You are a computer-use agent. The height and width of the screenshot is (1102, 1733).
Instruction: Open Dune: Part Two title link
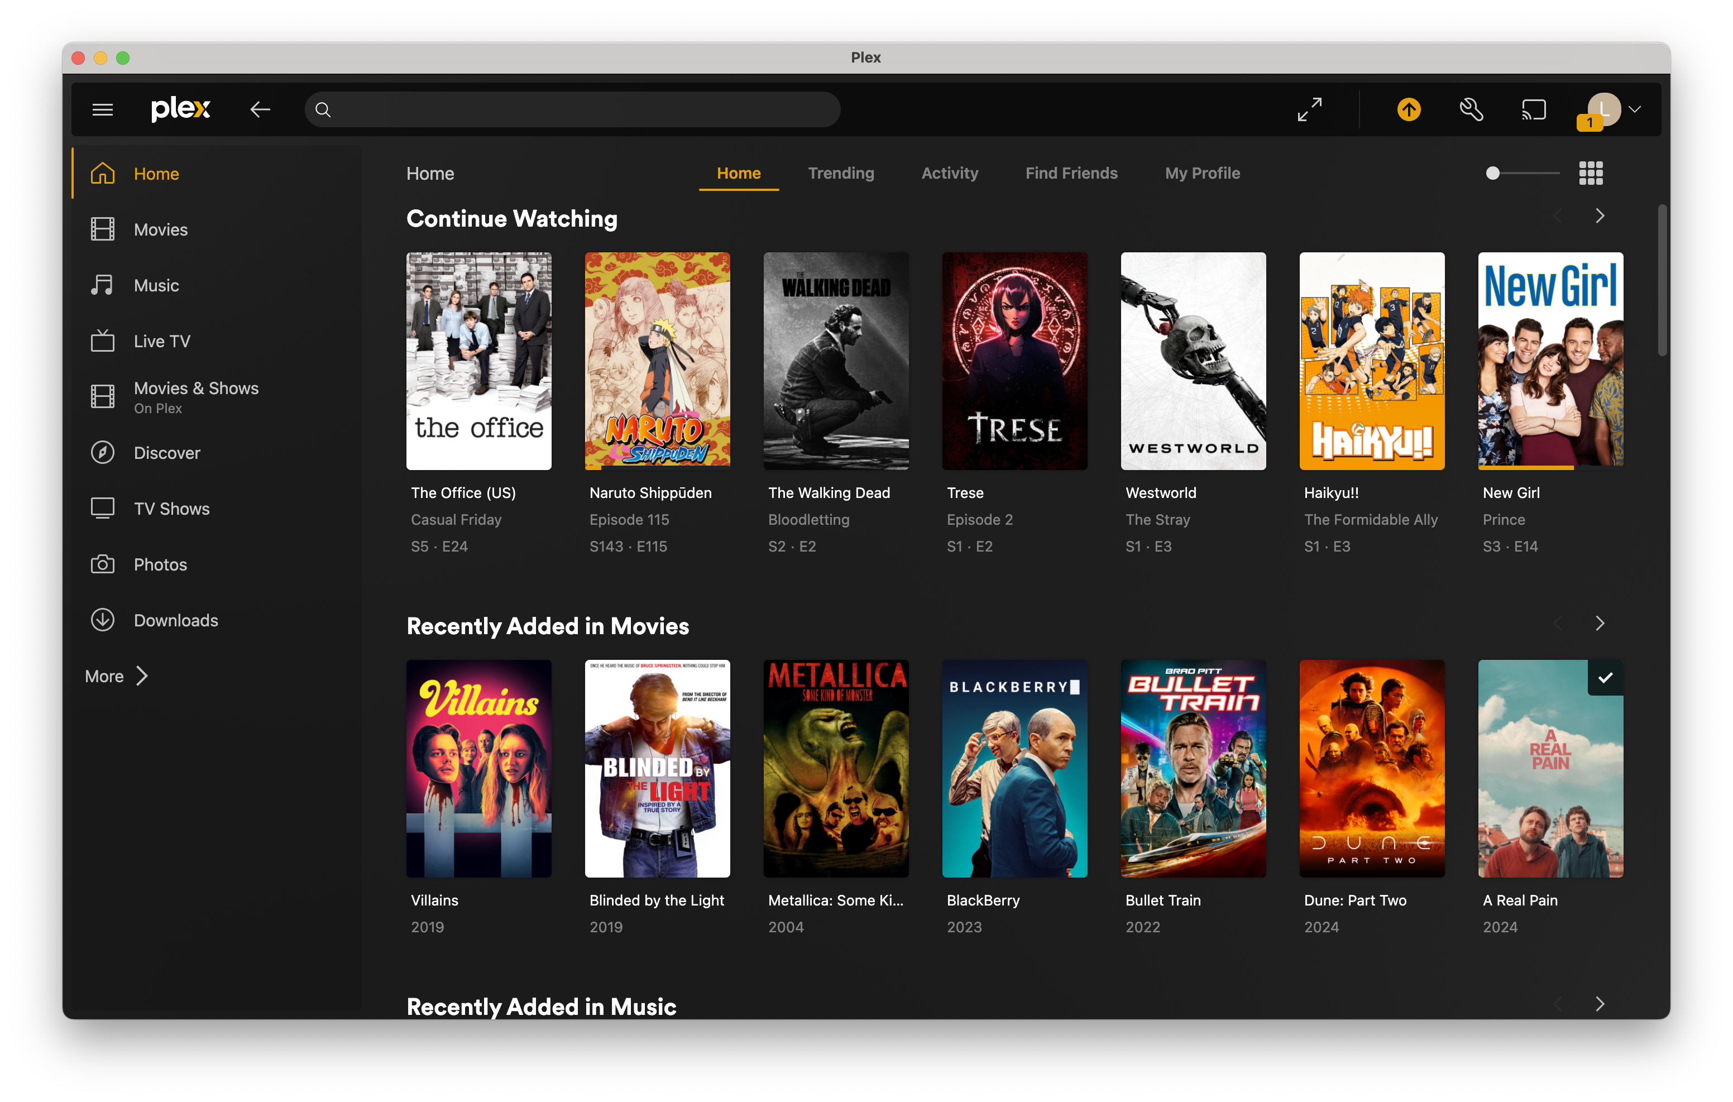[1355, 900]
